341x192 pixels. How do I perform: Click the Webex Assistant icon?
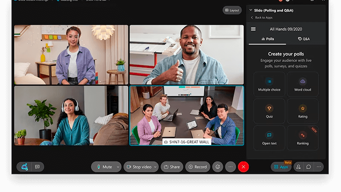25,167
